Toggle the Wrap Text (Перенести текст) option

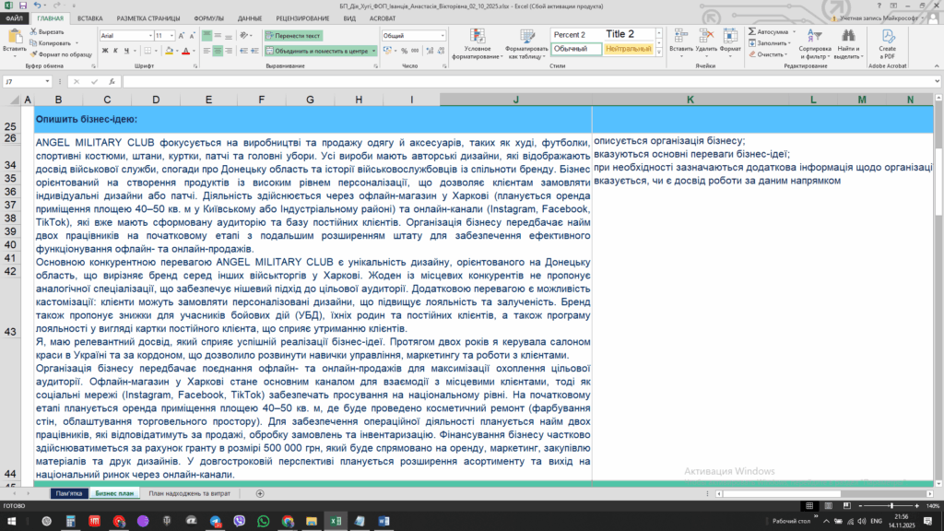pyautogui.click(x=294, y=35)
